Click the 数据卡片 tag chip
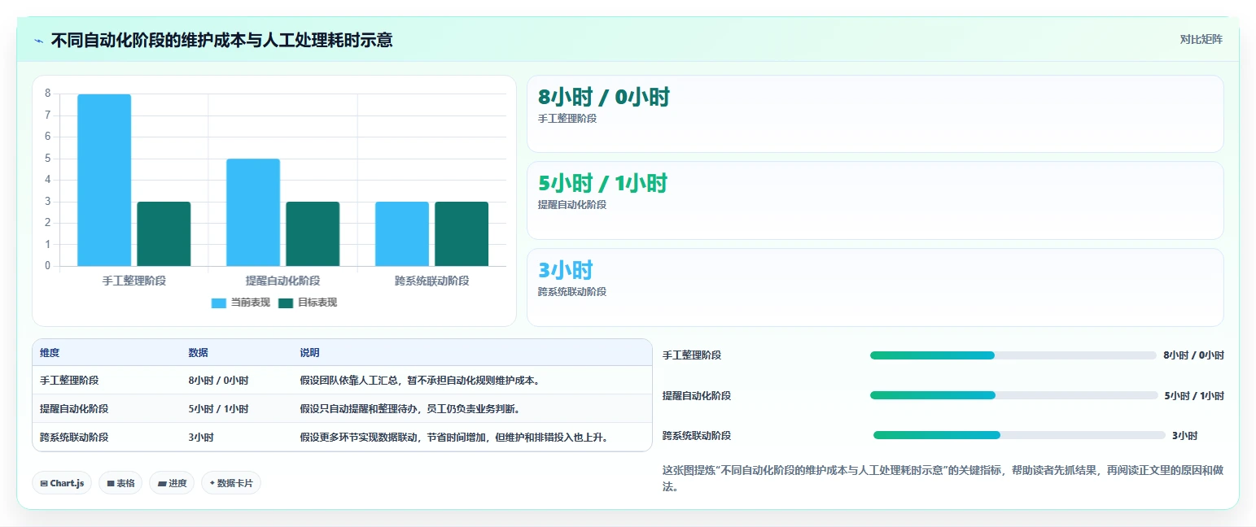Viewport: 1256px width, 527px height. tap(231, 483)
